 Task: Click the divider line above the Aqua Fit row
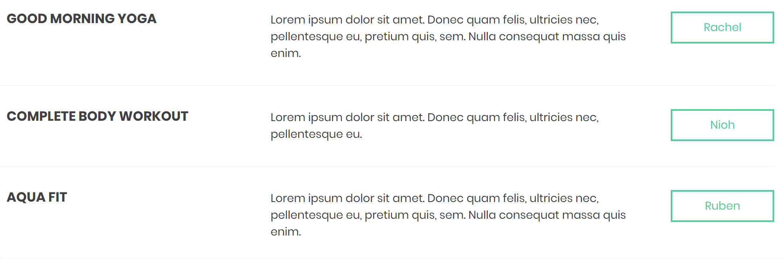(x=387, y=166)
